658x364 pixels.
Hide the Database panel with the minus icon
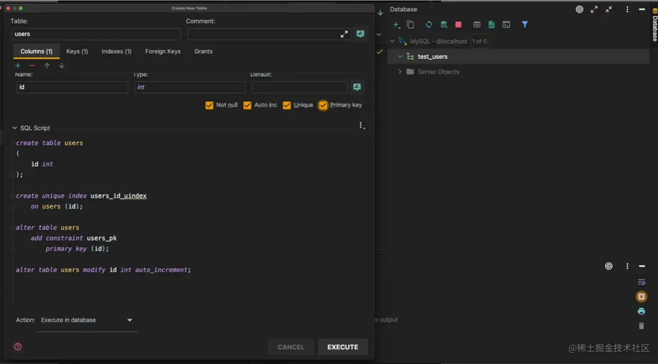point(642,9)
